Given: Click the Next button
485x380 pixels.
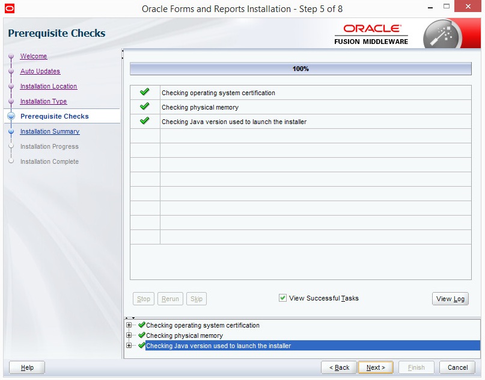Looking at the screenshot, I should coord(376,367).
